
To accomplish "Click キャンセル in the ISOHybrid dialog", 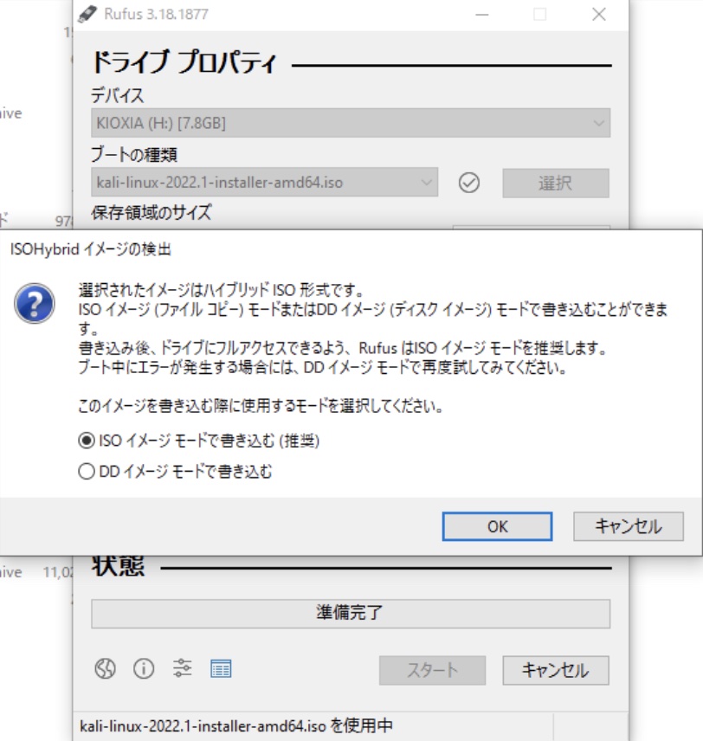I will tap(629, 526).
